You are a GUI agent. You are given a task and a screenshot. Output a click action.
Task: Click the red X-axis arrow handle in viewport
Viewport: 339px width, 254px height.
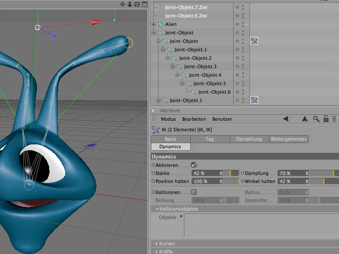pyautogui.click(x=97, y=22)
